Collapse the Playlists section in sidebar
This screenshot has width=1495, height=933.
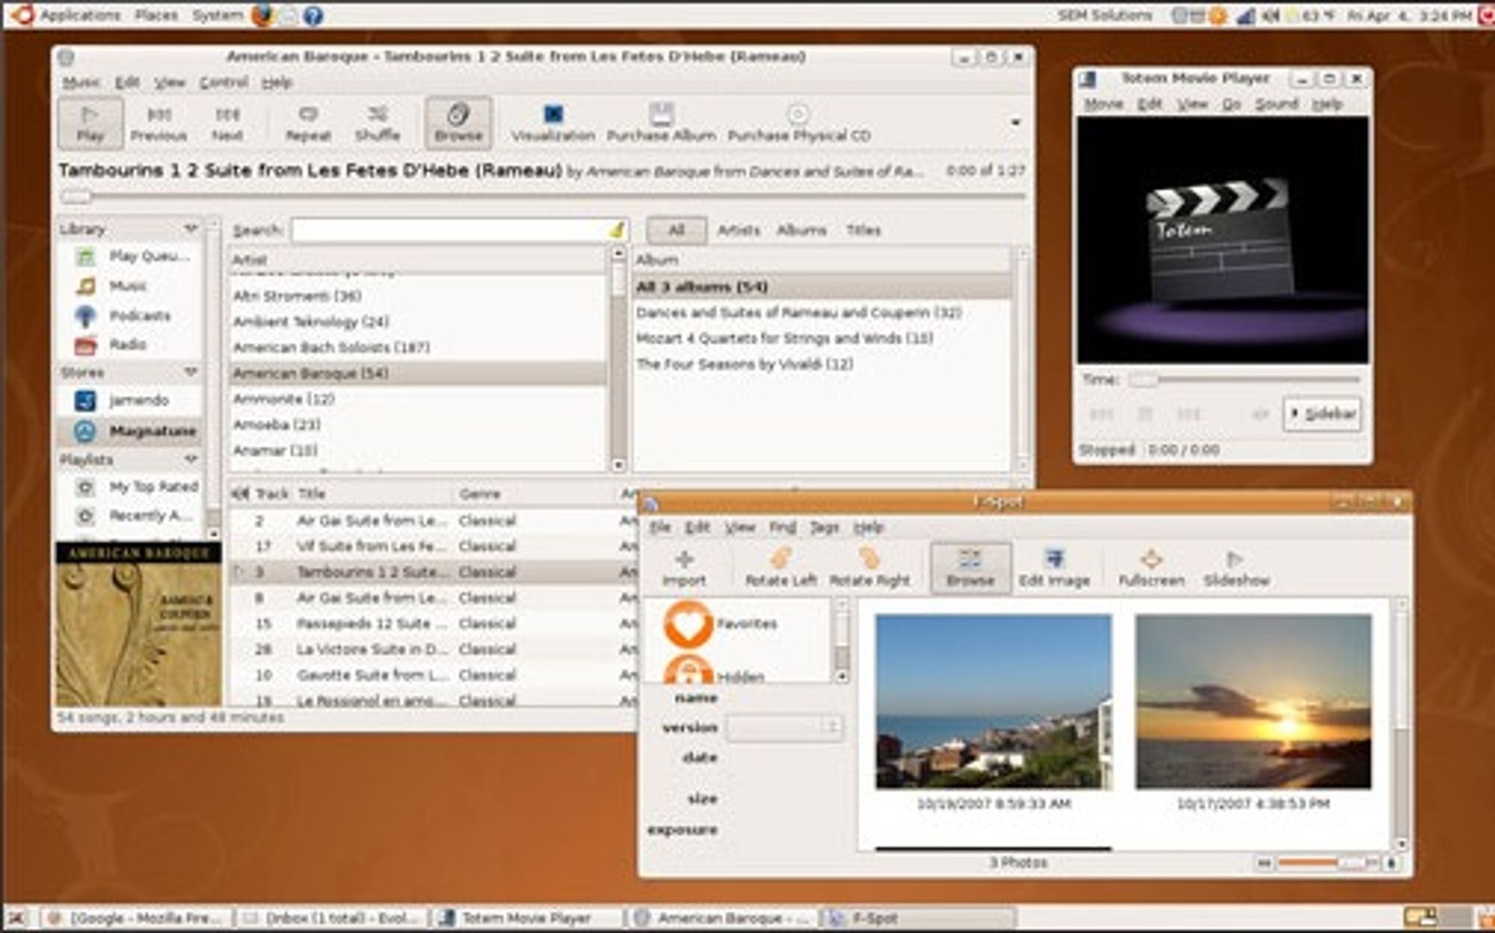coord(191,459)
